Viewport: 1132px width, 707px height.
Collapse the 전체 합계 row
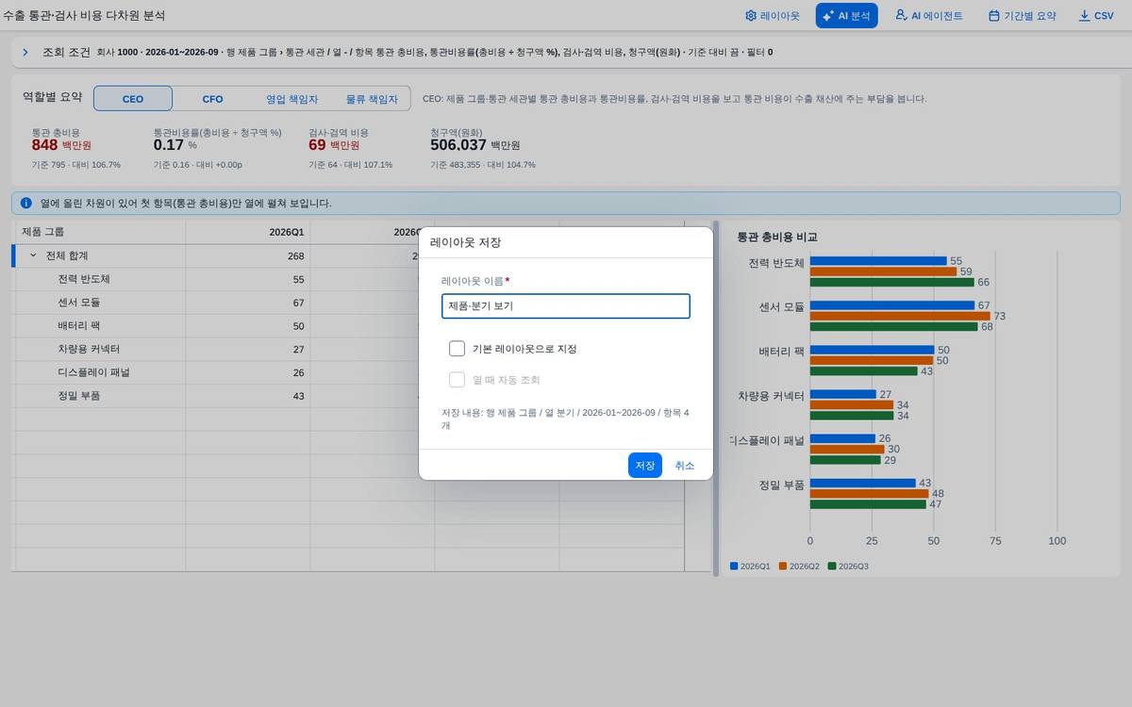(33, 255)
